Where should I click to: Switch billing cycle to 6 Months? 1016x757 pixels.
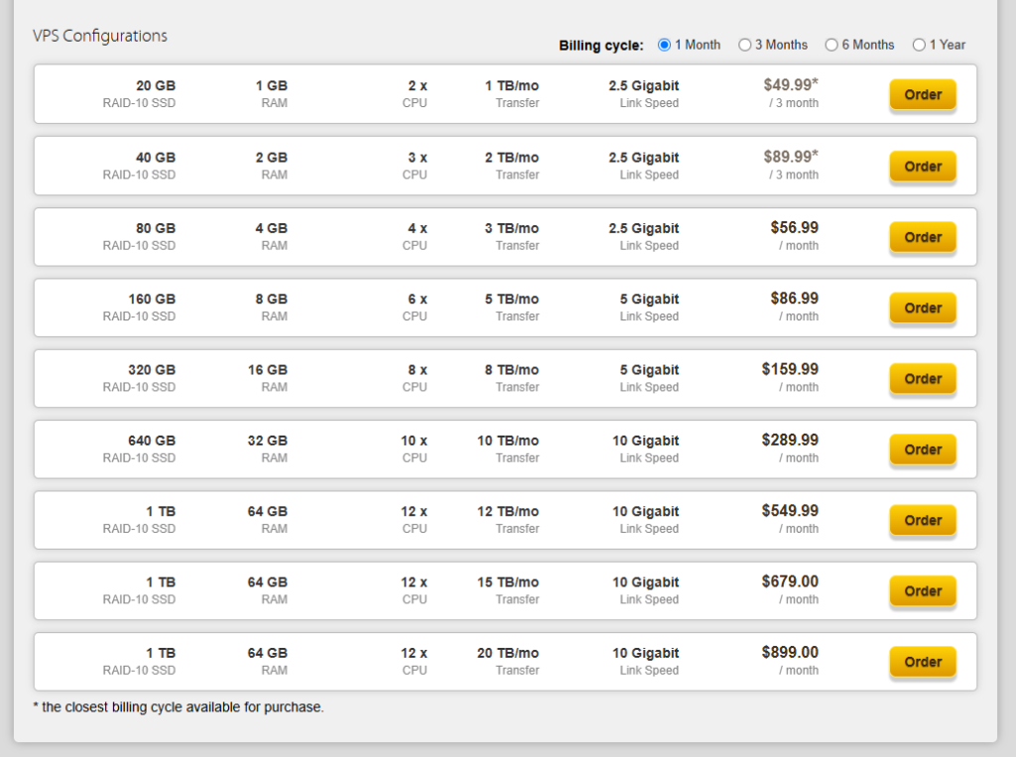831,45
